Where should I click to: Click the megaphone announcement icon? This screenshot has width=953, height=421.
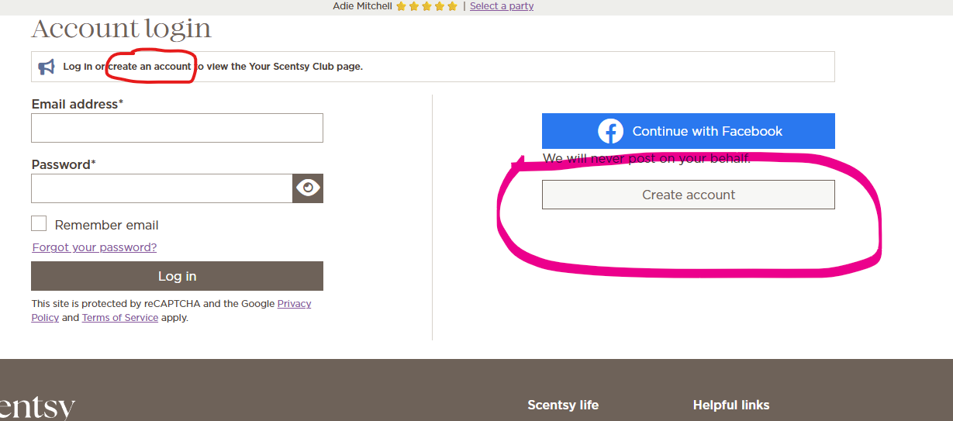tap(47, 67)
